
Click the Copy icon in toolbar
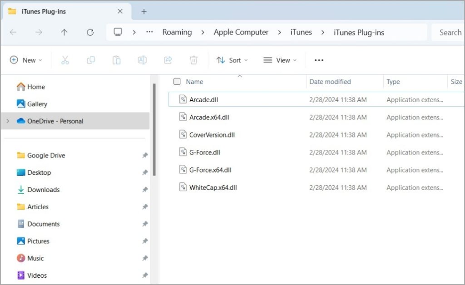[x=91, y=60]
